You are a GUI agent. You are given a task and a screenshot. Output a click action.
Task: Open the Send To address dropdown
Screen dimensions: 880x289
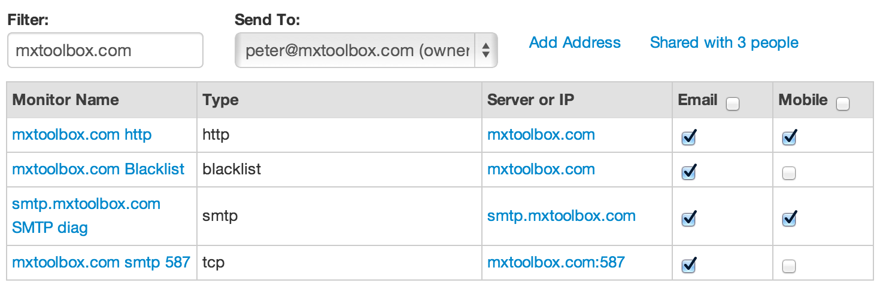coord(366,50)
